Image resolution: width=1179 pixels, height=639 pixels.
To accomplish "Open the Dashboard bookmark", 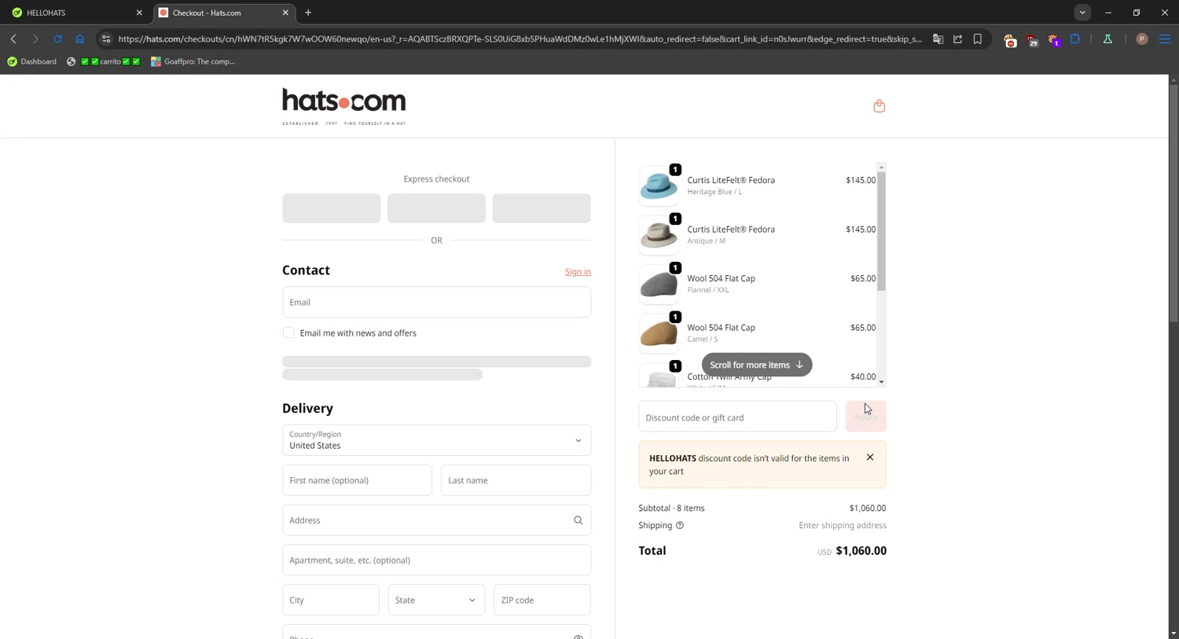I will [x=32, y=61].
